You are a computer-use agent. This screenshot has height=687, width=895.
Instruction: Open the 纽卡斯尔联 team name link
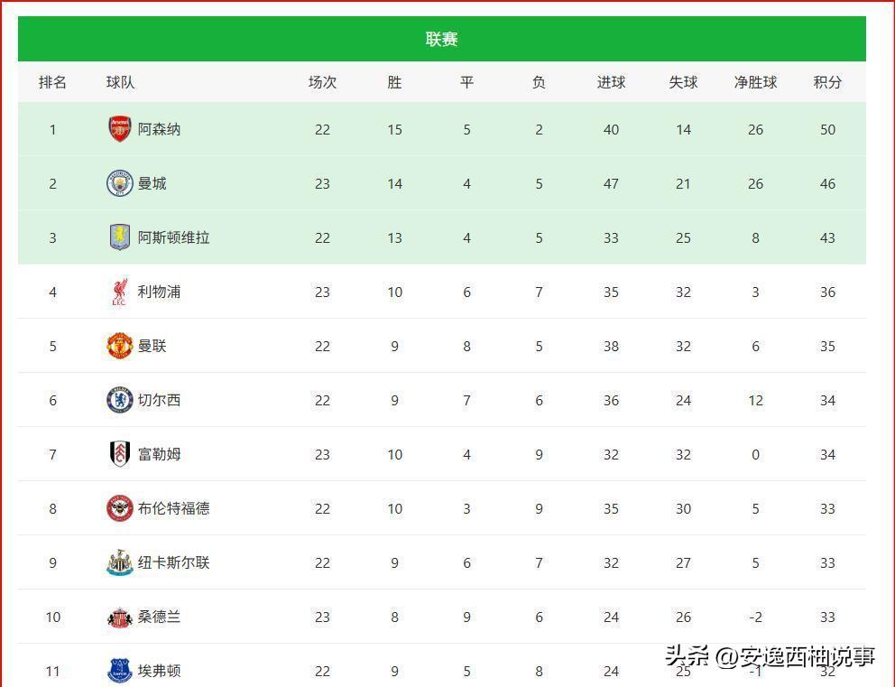173,562
